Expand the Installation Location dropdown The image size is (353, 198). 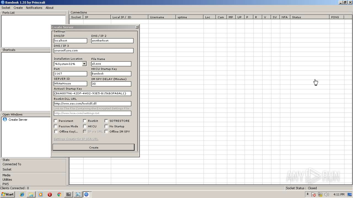(84, 64)
